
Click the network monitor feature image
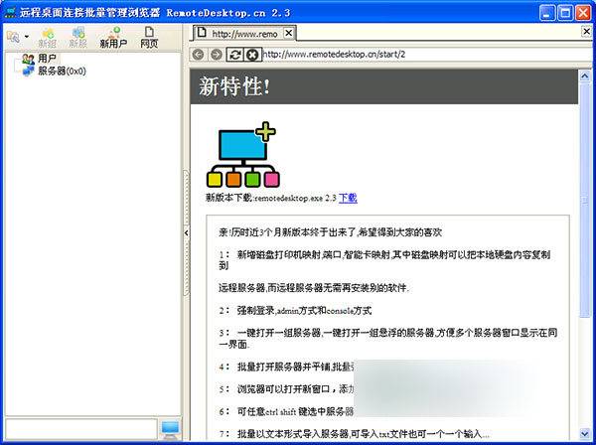pos(243,155)
